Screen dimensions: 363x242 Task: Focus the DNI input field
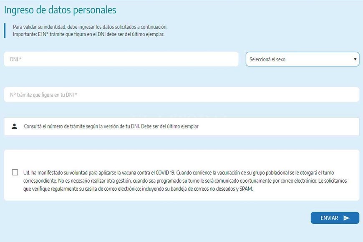(121, 59)
